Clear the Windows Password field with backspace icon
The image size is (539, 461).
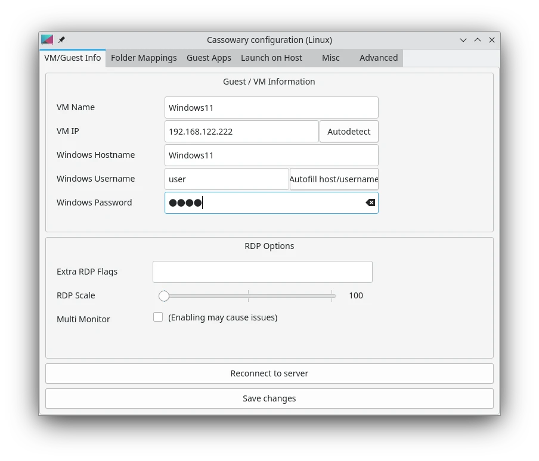370,203
